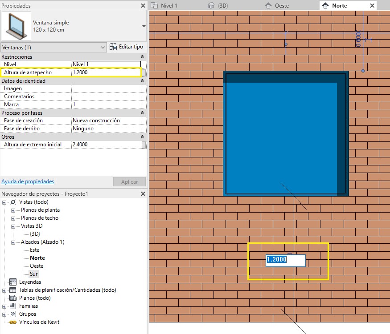
Task: Collapse the Alzados (Alzado 1) node
Action: pyautogui.click(x=13, y=242)
